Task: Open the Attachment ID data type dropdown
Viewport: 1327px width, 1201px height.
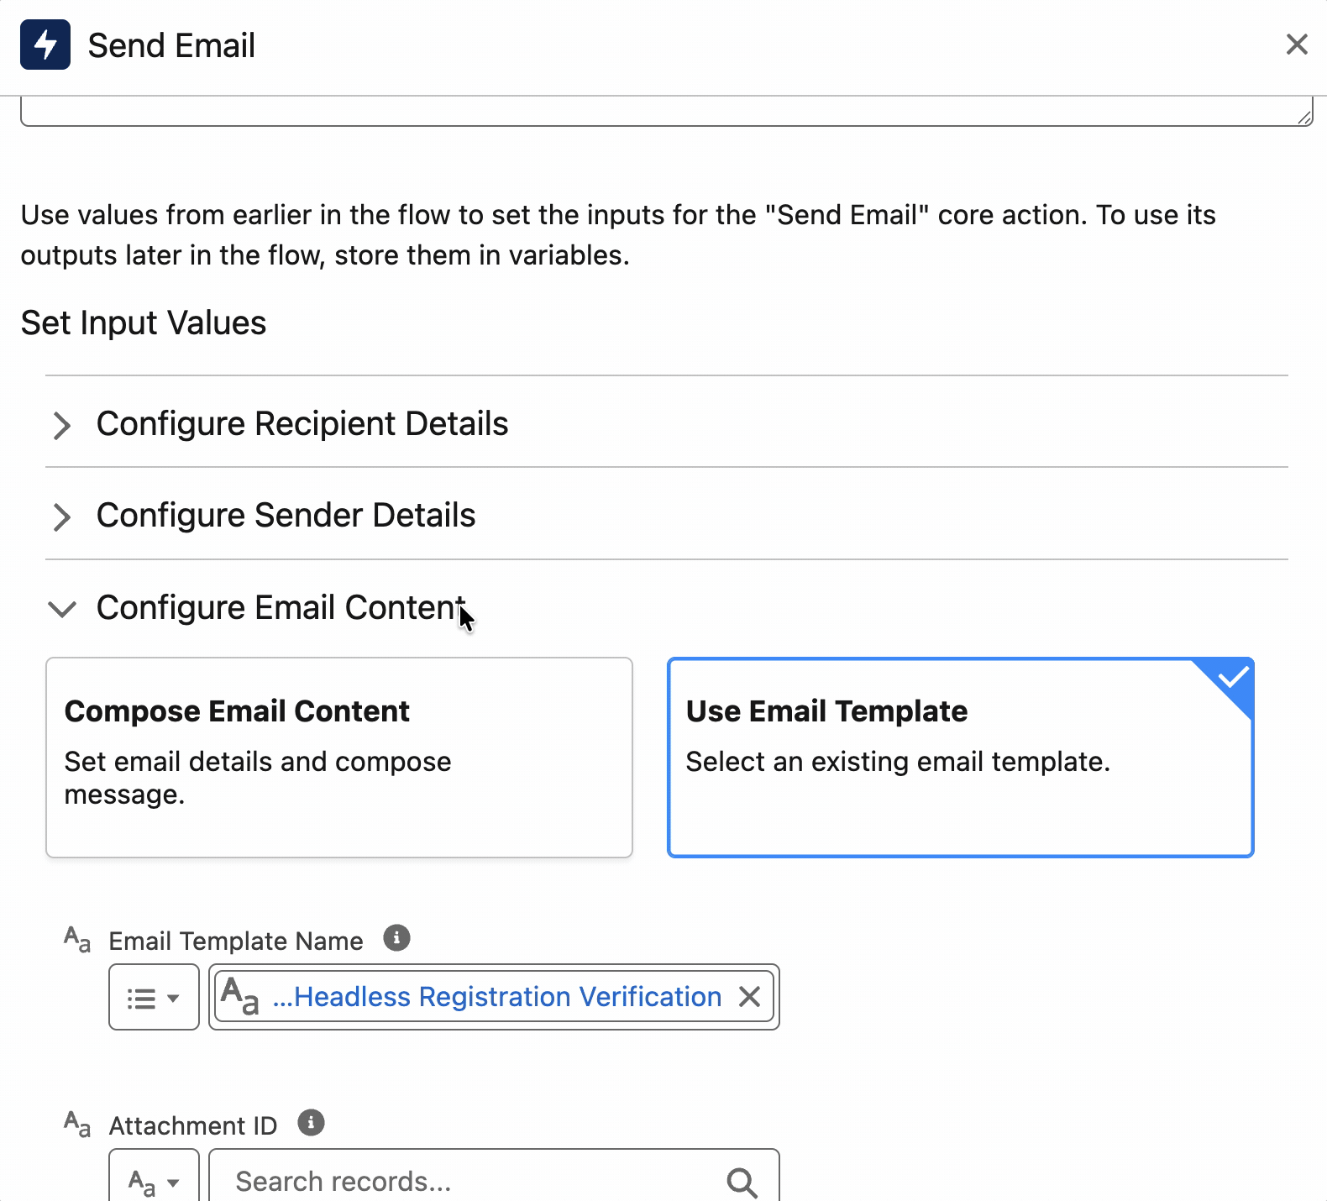Action: [x=154, y=1182]
